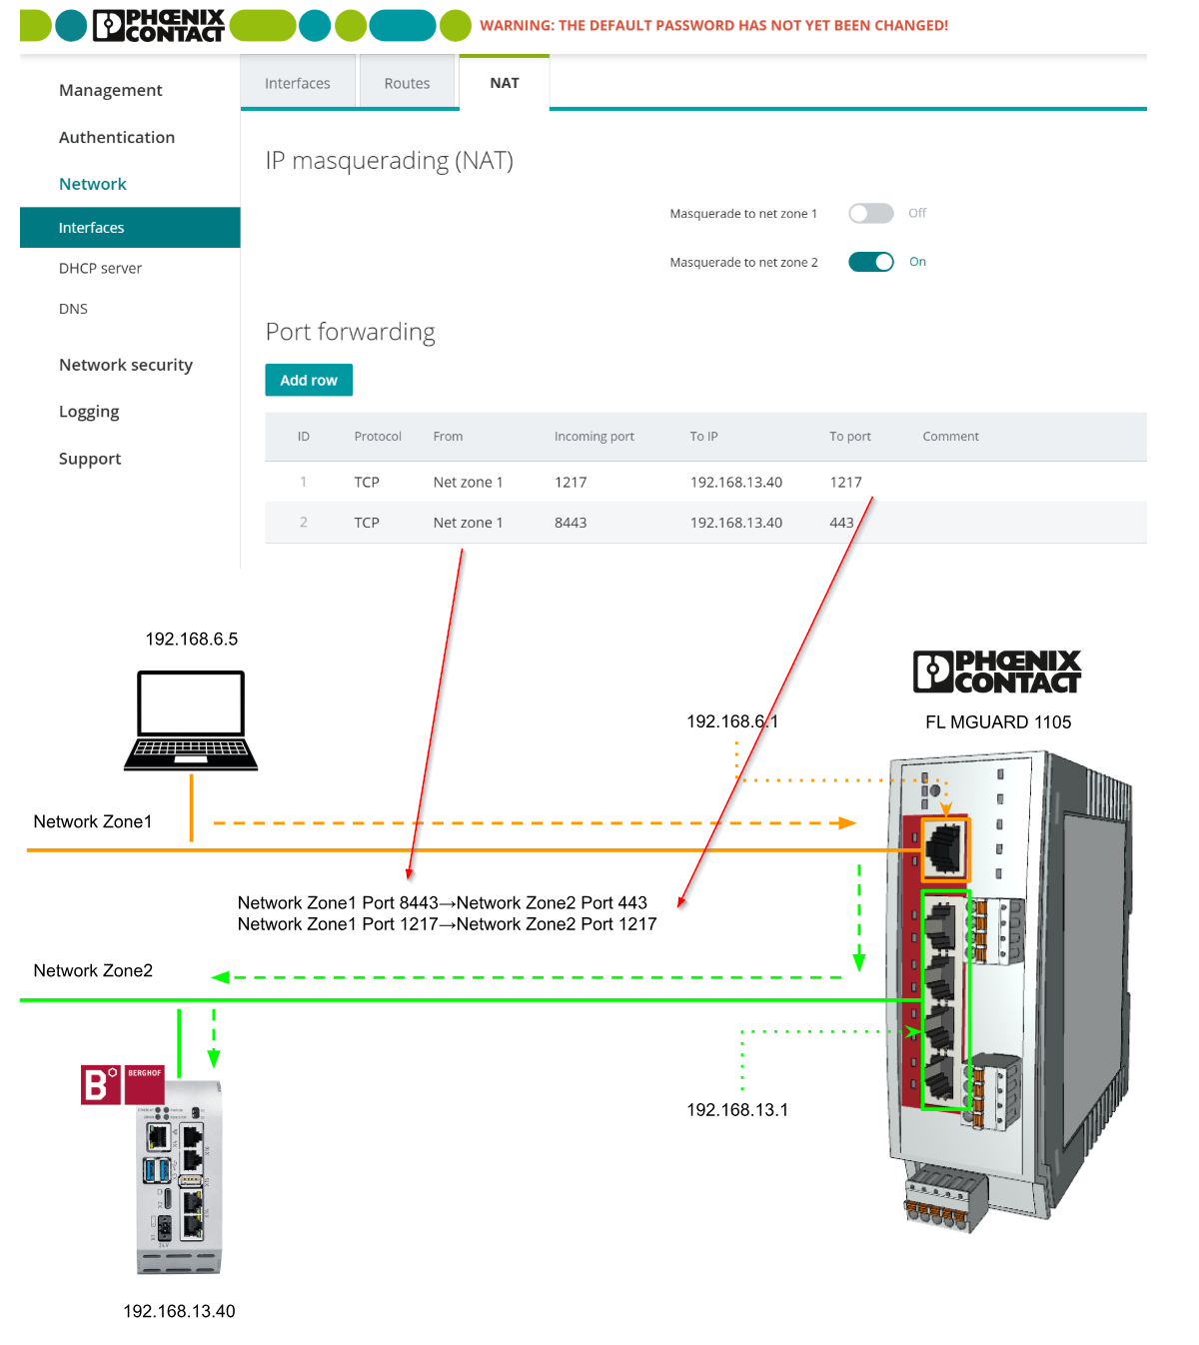
Task: Click To IP cell in row 1
Action: point(736,482)
